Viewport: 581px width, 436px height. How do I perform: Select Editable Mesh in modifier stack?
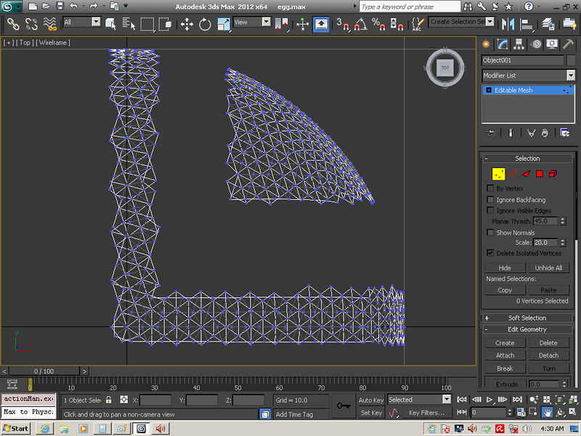coord(513,90)
